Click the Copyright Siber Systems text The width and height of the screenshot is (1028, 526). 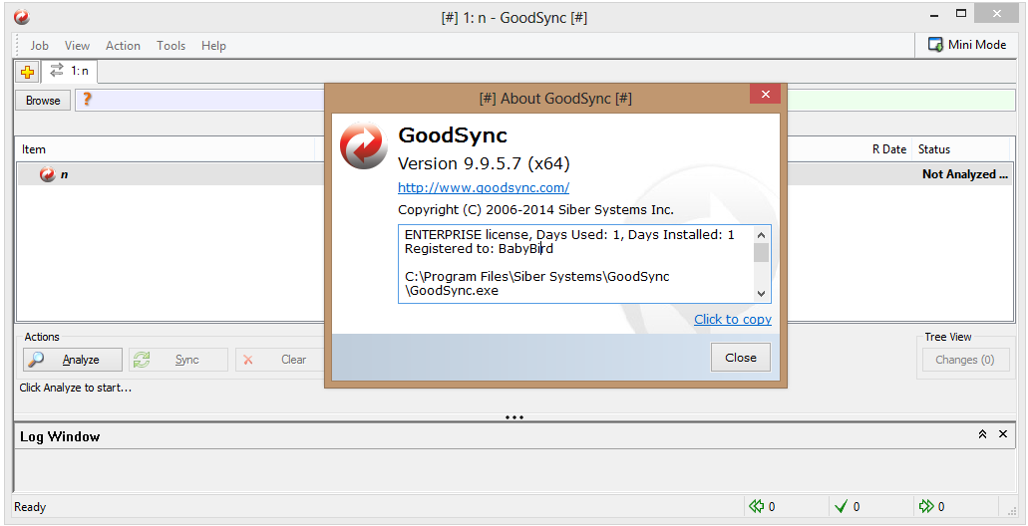[x=535, y=210]
